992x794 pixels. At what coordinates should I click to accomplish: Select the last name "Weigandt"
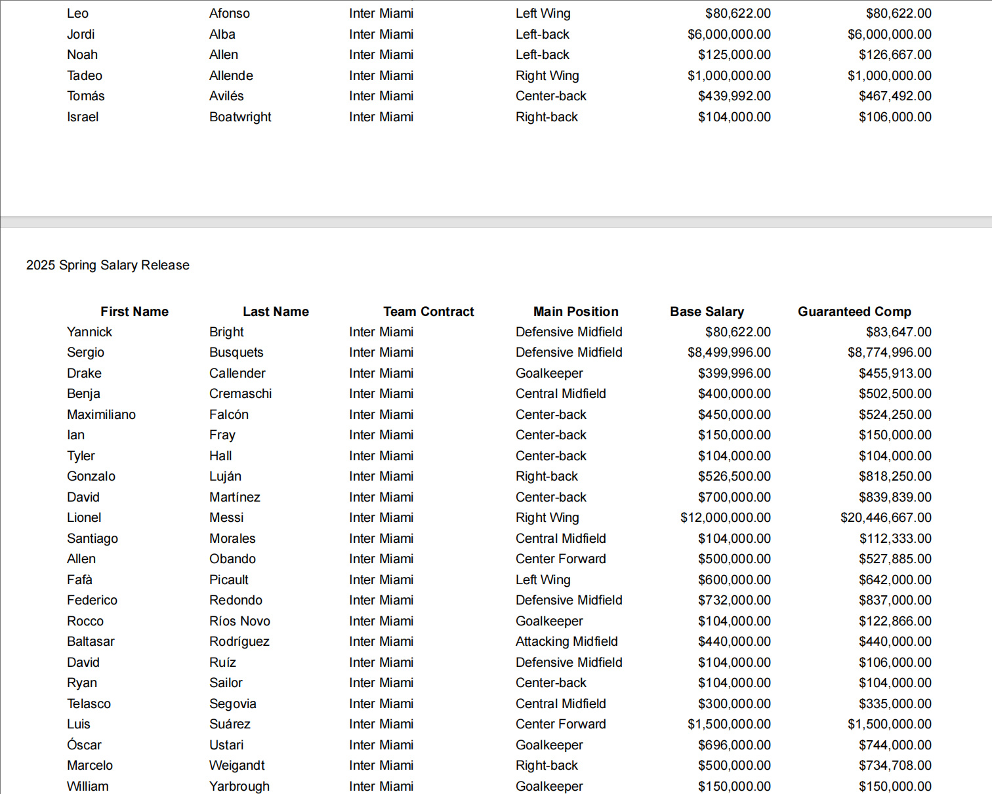pyautogui.click(x=237, y=765)
